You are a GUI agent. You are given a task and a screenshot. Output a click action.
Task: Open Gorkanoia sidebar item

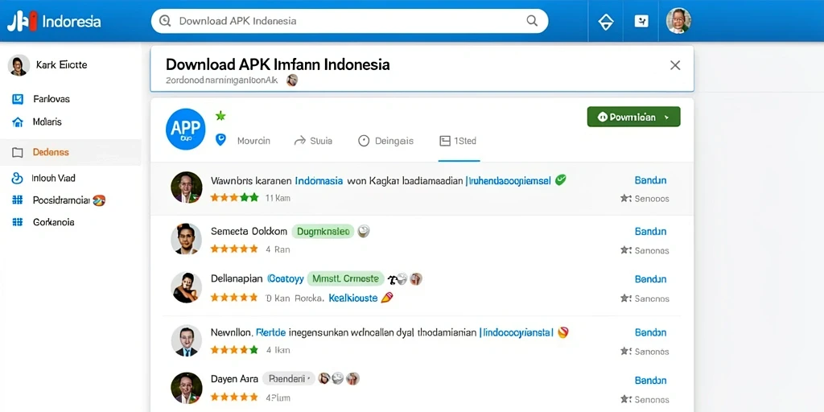(x=54, y=222)
